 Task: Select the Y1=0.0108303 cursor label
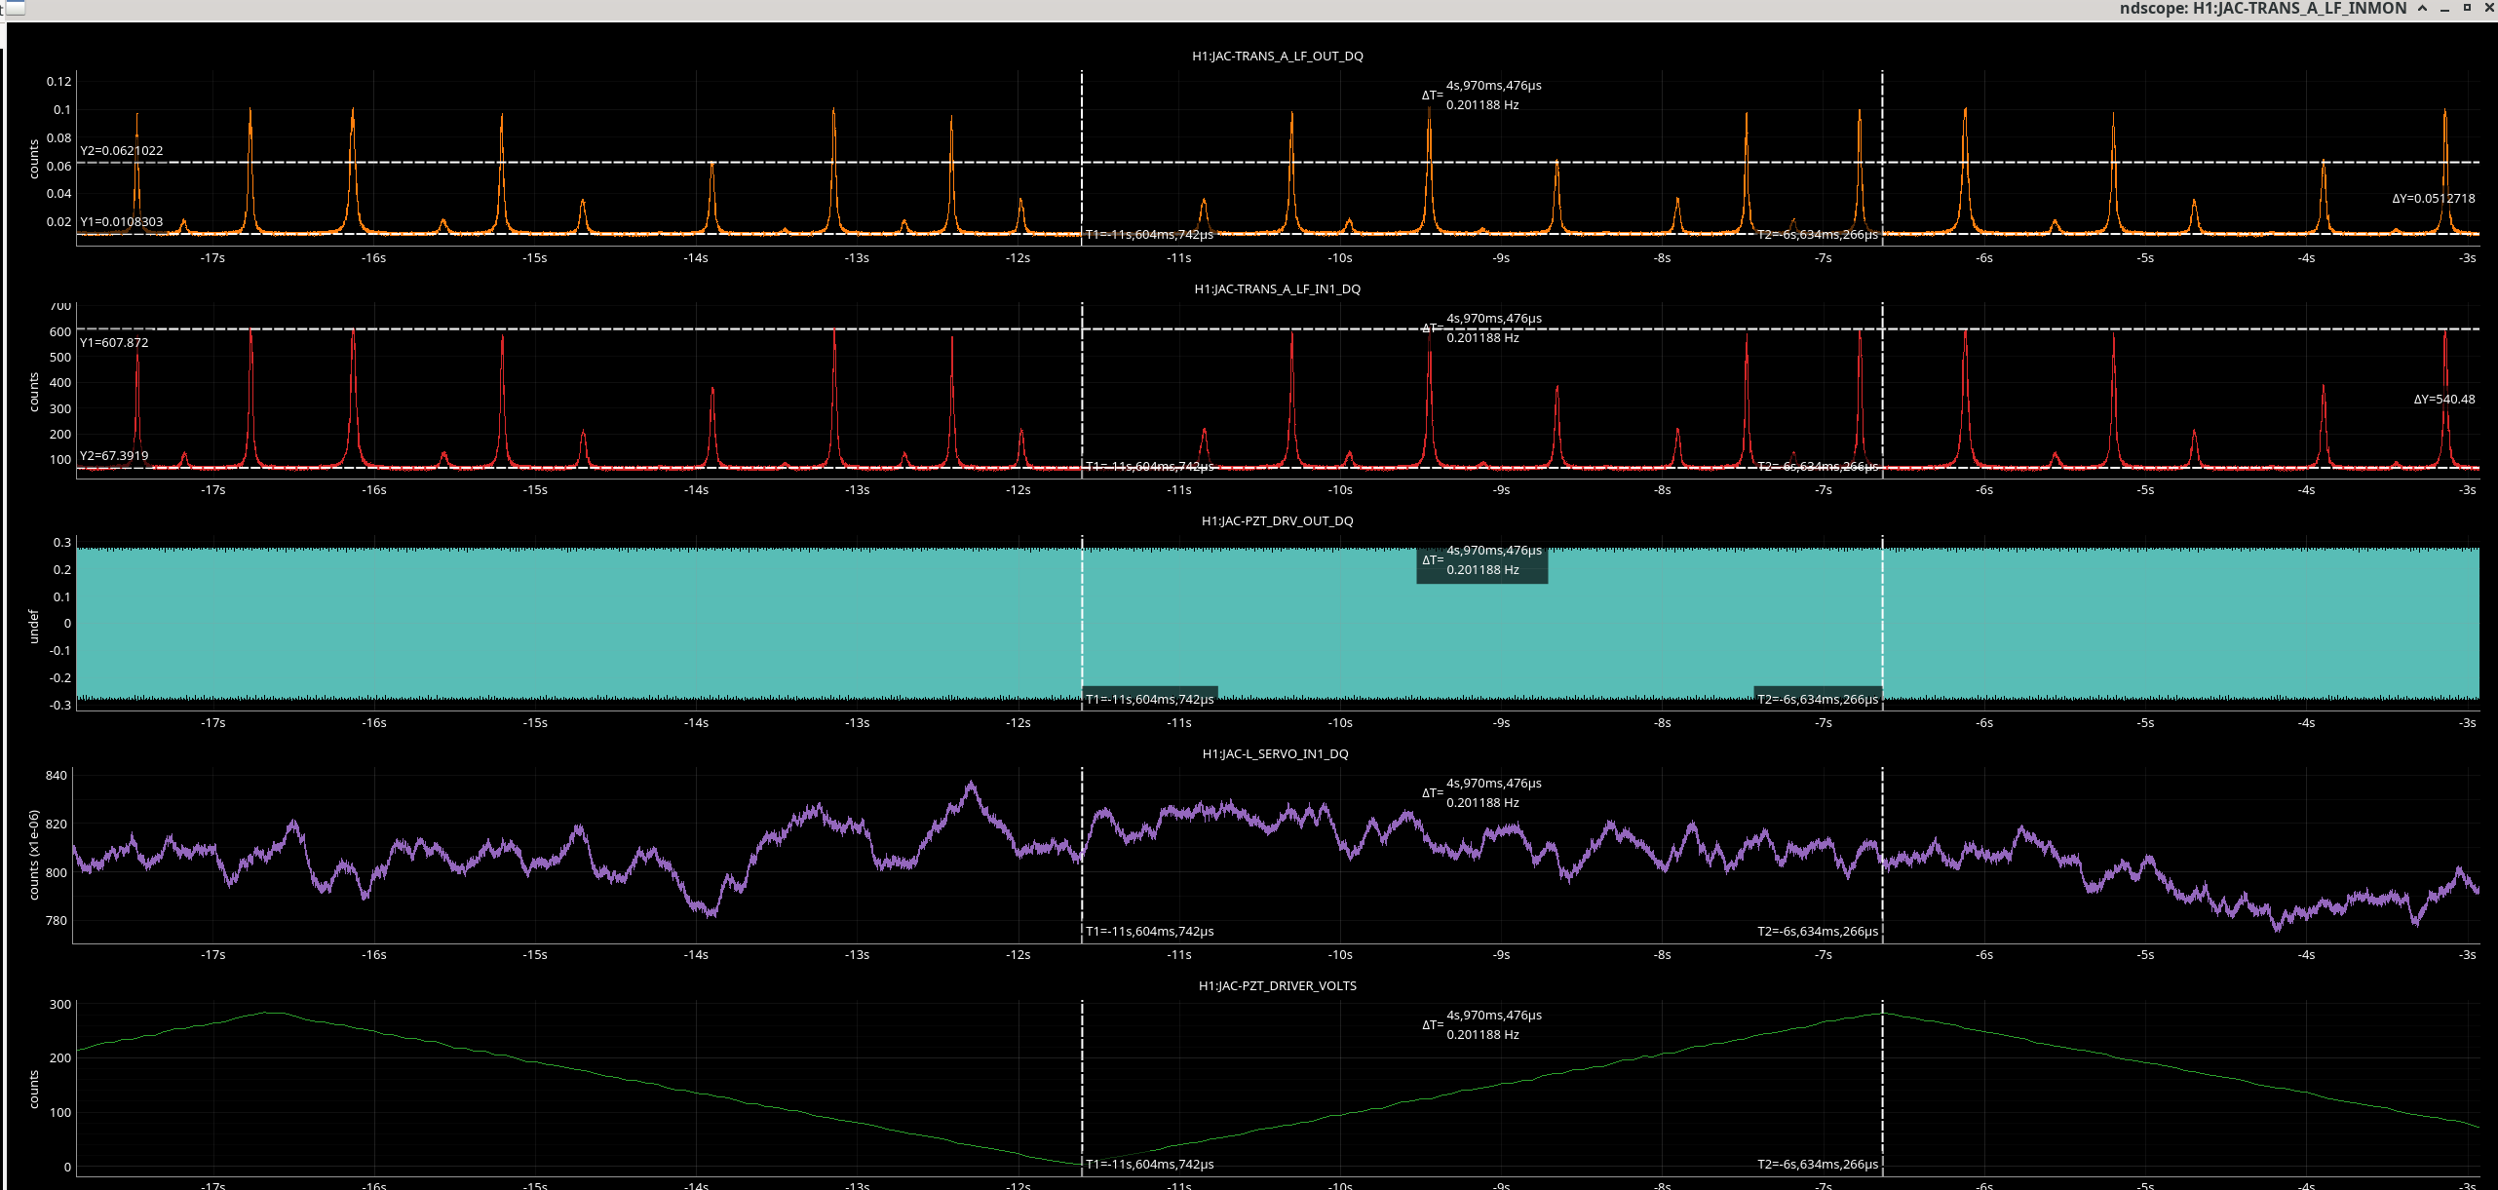coord(122,222)
